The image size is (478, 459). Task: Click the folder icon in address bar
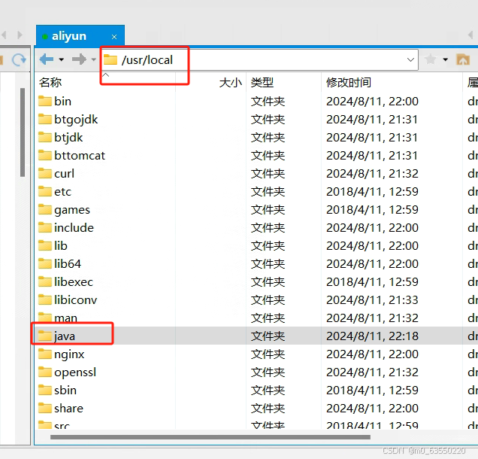[111, 59]
